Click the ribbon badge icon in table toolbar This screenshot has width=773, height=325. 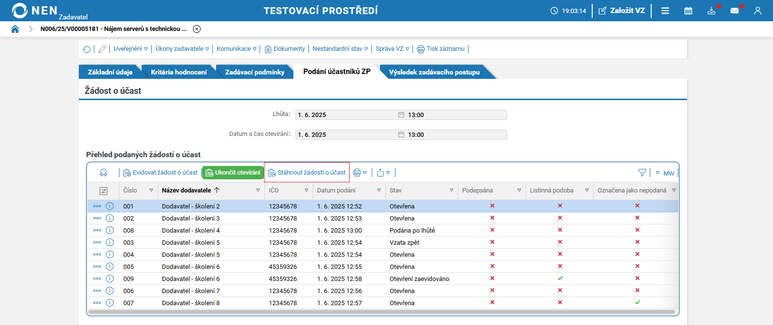point(103,173)
